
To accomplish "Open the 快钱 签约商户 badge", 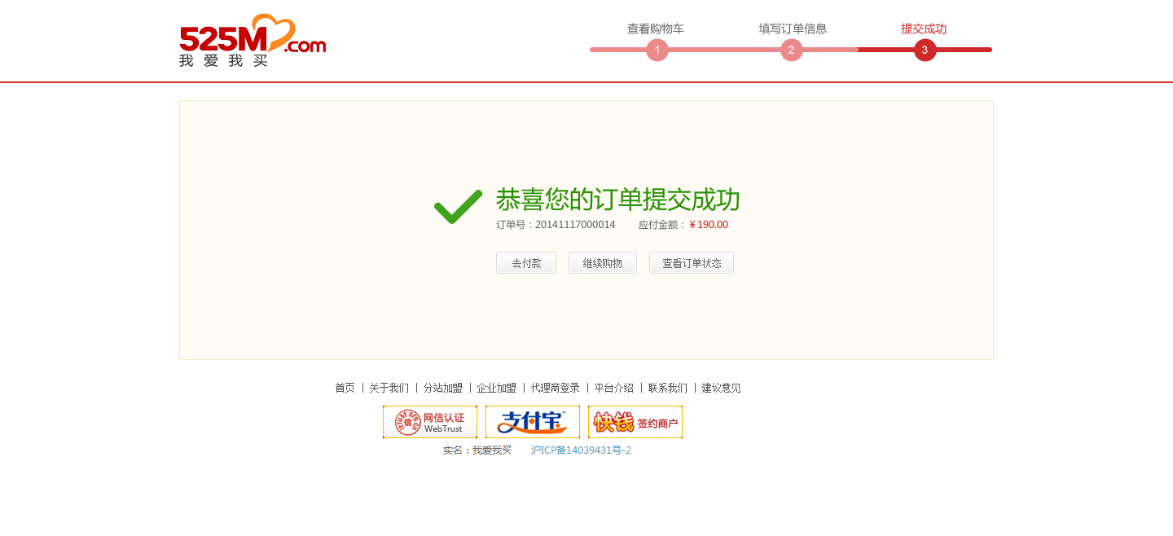I will (x=635, y=422).
